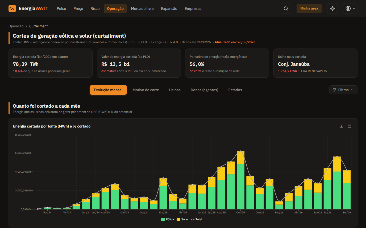Click the breadcrumb chevron separator
Image resolution: width=366 pixels, height=228 pixels.
pyautogui.click(x=26, y=26)
